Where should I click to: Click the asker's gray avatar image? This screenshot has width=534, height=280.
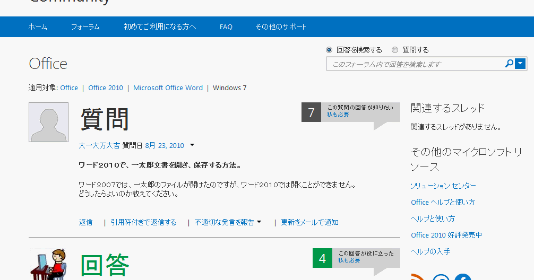(x=48, y=122)
